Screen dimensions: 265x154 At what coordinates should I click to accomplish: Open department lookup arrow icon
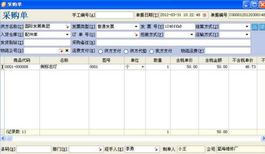(100, 149)
